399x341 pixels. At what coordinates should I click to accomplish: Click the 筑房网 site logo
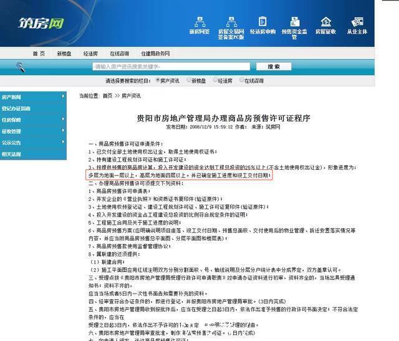[41, 24]
